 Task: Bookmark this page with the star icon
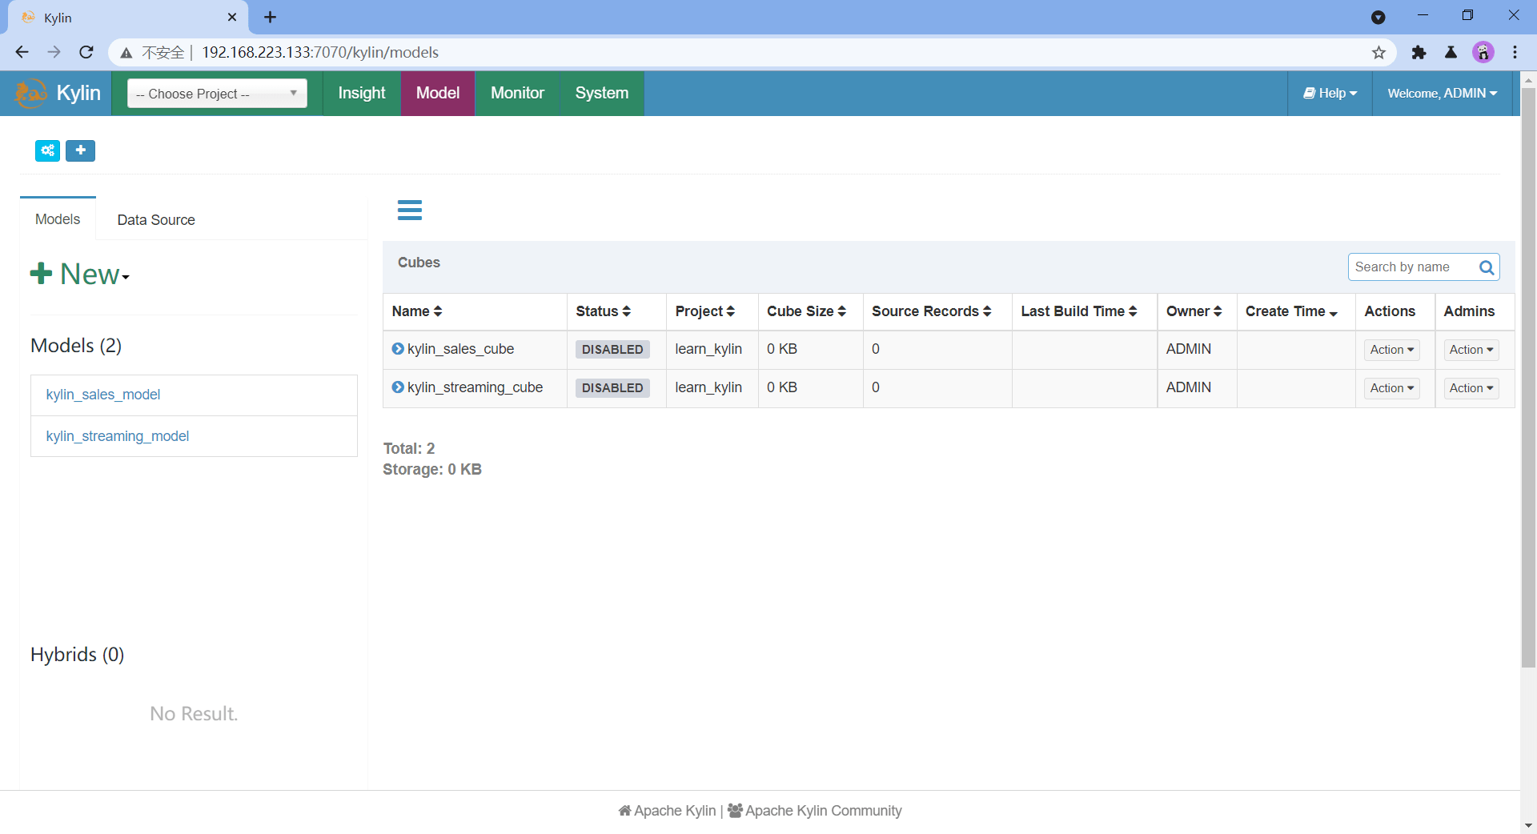pyautogui.click(x=1378, y=53)
